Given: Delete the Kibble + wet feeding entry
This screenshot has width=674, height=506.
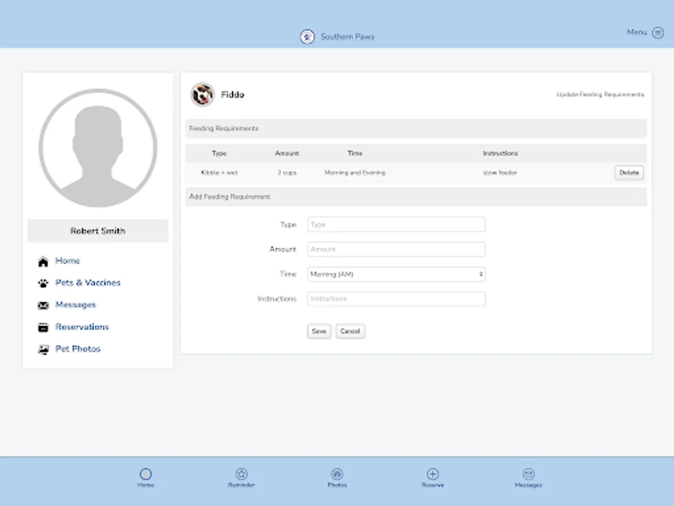Looking at the screenshot, I should (x=629, y=173).
